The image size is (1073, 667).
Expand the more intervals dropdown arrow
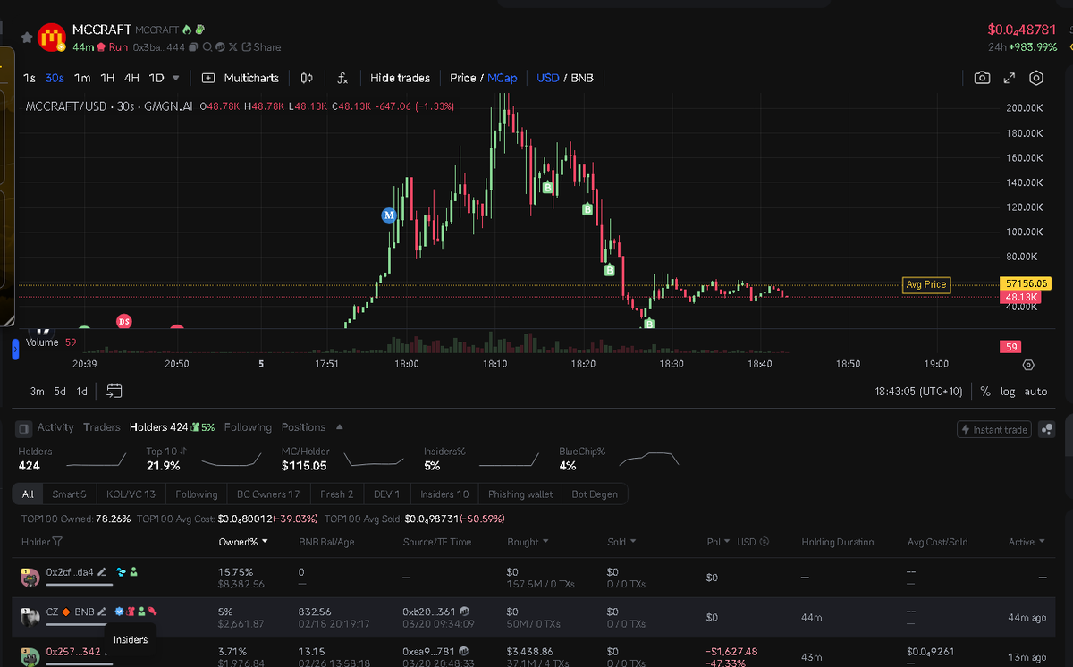pyautogui.click(x=175, y=78)
